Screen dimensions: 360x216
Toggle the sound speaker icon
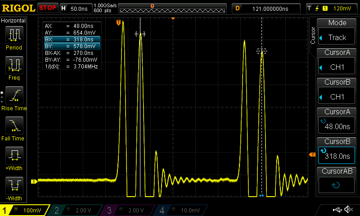[x=348, y=210]
